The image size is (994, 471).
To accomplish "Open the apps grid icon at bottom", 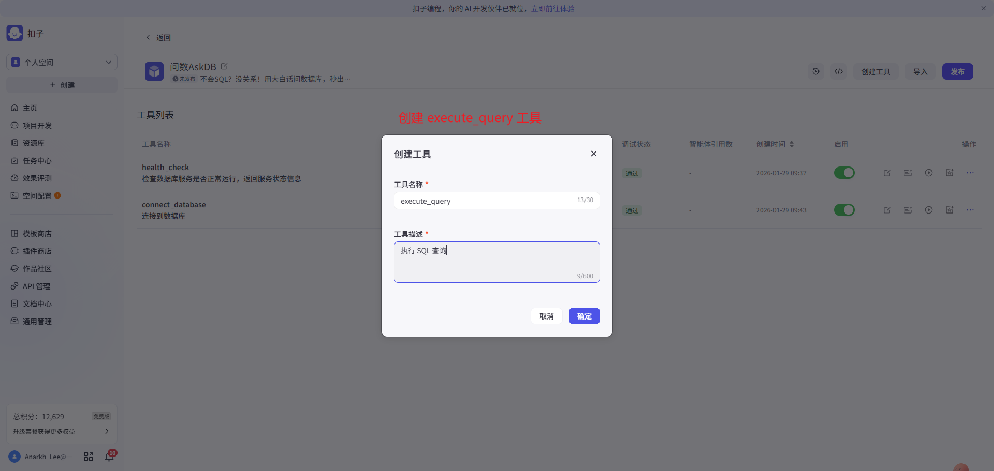I will point(89,457).
